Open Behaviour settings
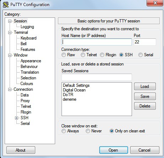164x158 pixels. [x=29, y=67]
